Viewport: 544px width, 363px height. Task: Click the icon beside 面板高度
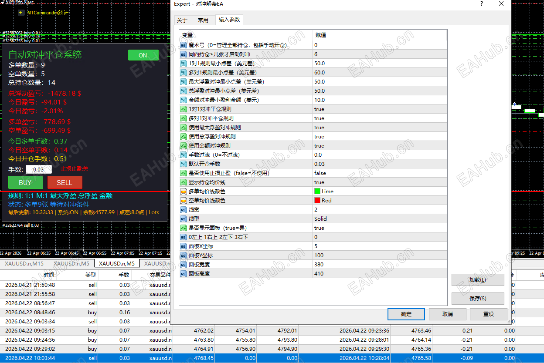click(184, 273)
